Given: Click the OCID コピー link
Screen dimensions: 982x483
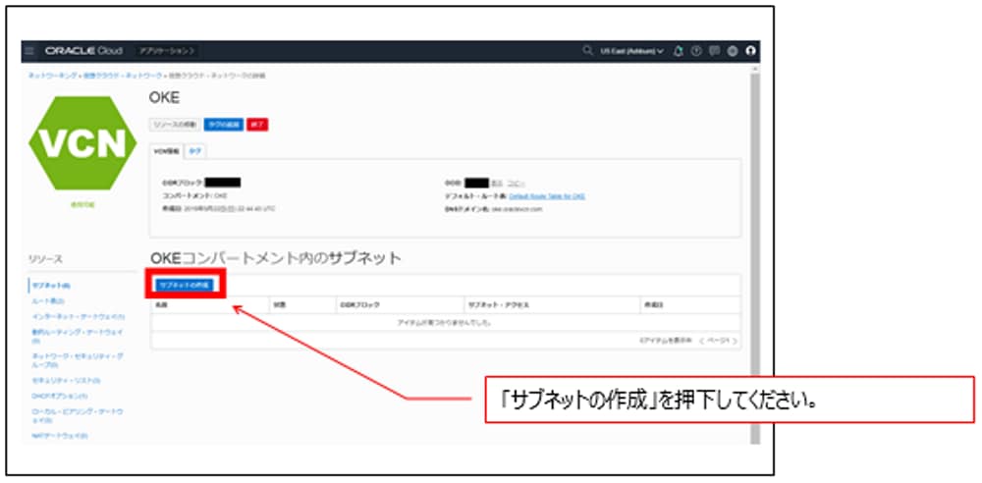Looking at the screenshot, I should click(x=516, y=183).
